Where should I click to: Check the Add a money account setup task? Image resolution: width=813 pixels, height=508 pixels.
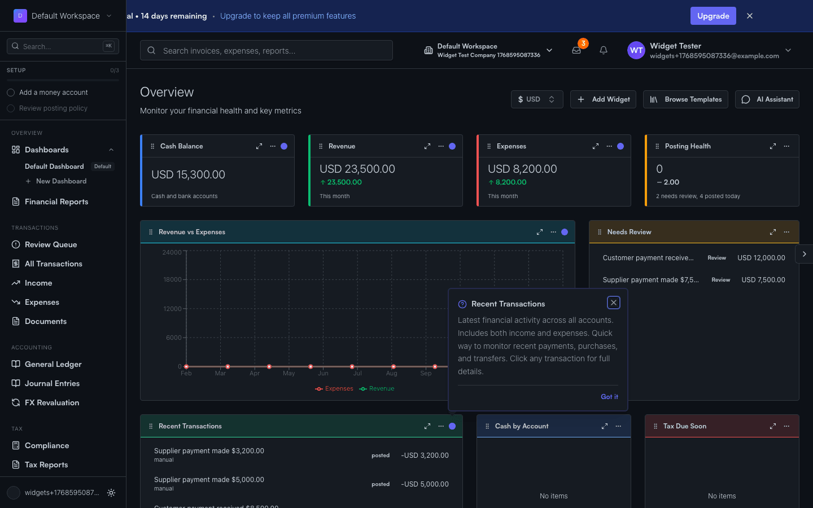11,92
